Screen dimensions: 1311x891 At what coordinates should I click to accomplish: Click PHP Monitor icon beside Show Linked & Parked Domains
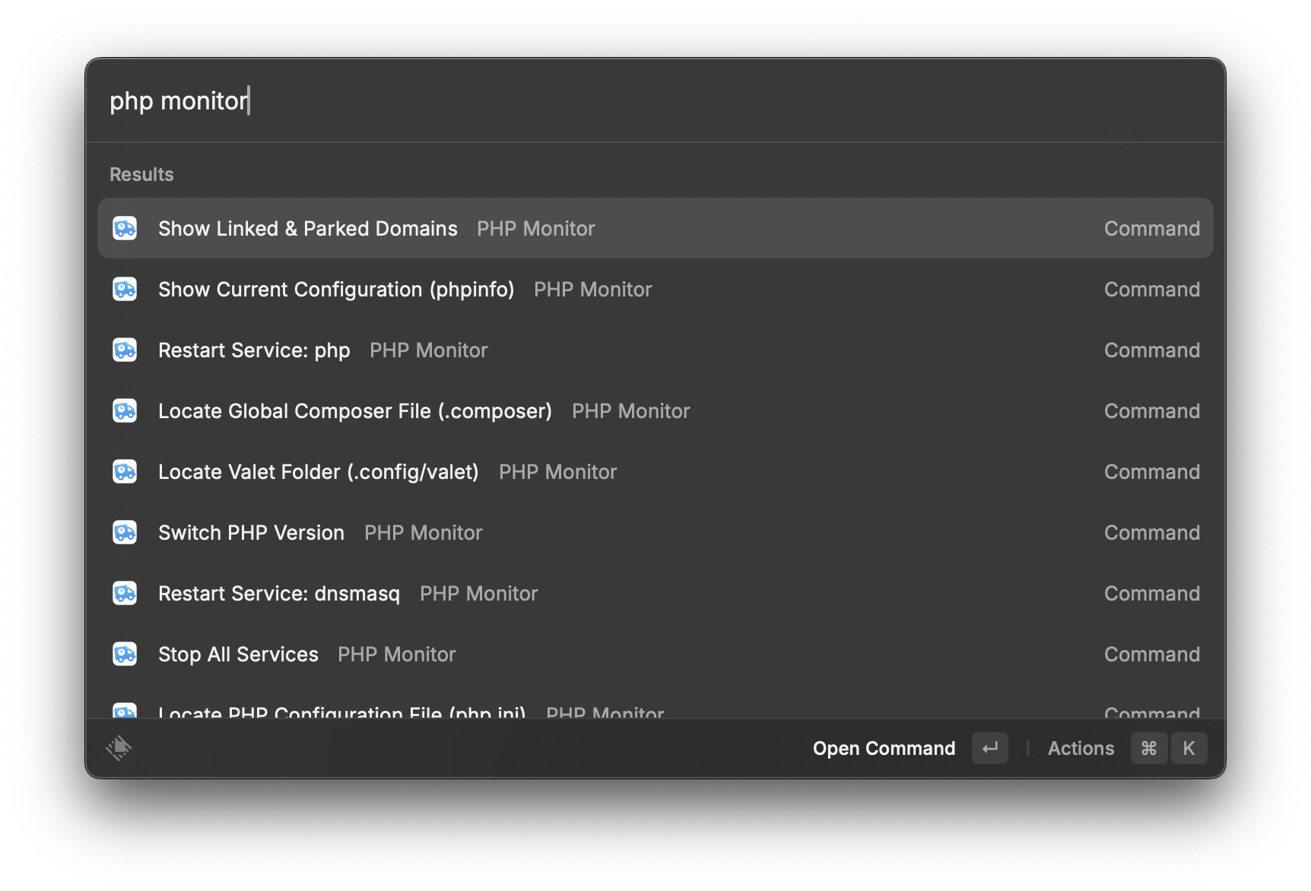(125, 228)
